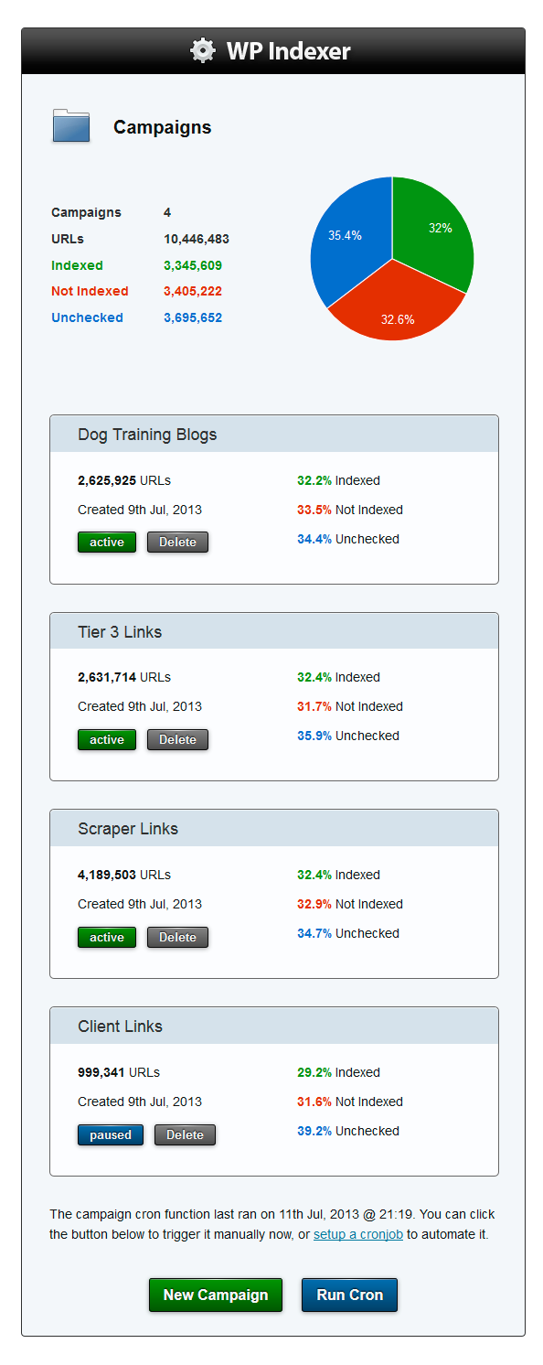
Task: Toggle paused status of Client Links campaign
Action: point(111,1134)
